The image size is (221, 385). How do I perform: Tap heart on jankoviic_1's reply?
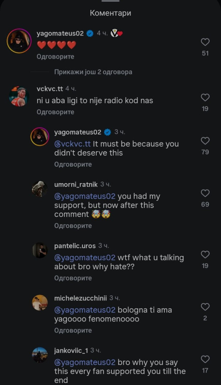[x=205, y=359]
